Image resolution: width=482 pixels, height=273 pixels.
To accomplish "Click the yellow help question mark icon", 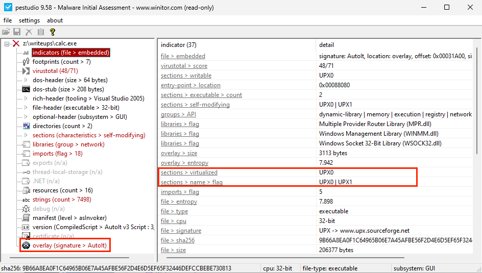I will [53, 32].
